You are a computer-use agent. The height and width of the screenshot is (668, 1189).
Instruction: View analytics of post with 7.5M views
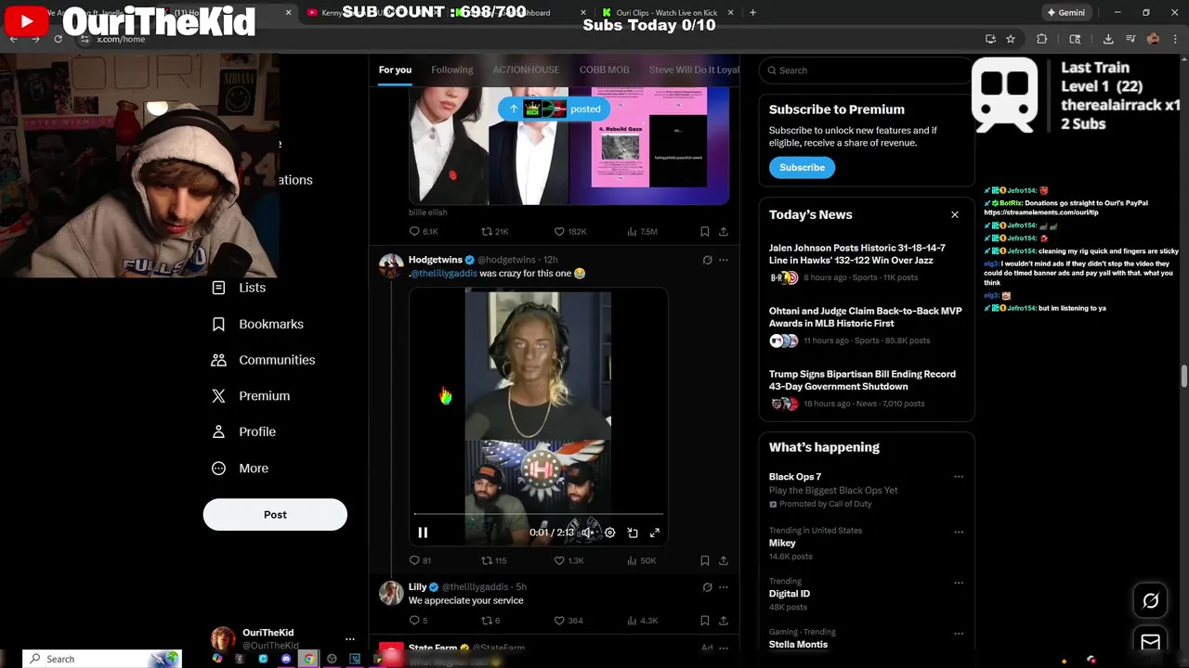643,232
